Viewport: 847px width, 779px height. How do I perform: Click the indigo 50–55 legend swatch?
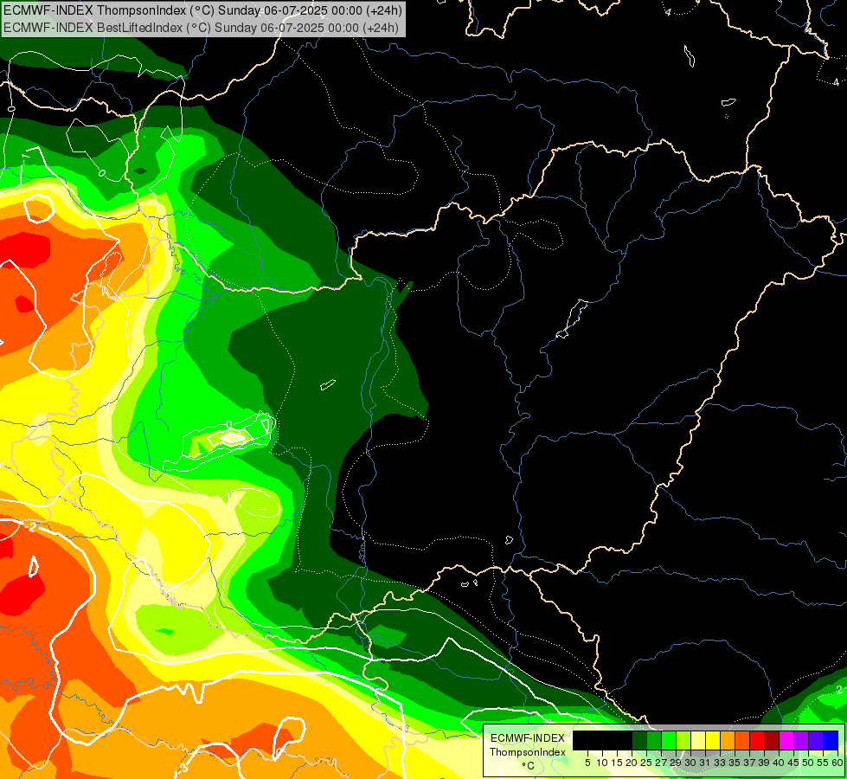[816, 740]
